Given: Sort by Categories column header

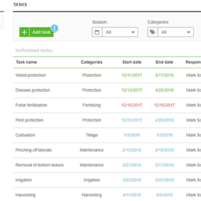Looking at the screenshot, I should click(92, 62).
